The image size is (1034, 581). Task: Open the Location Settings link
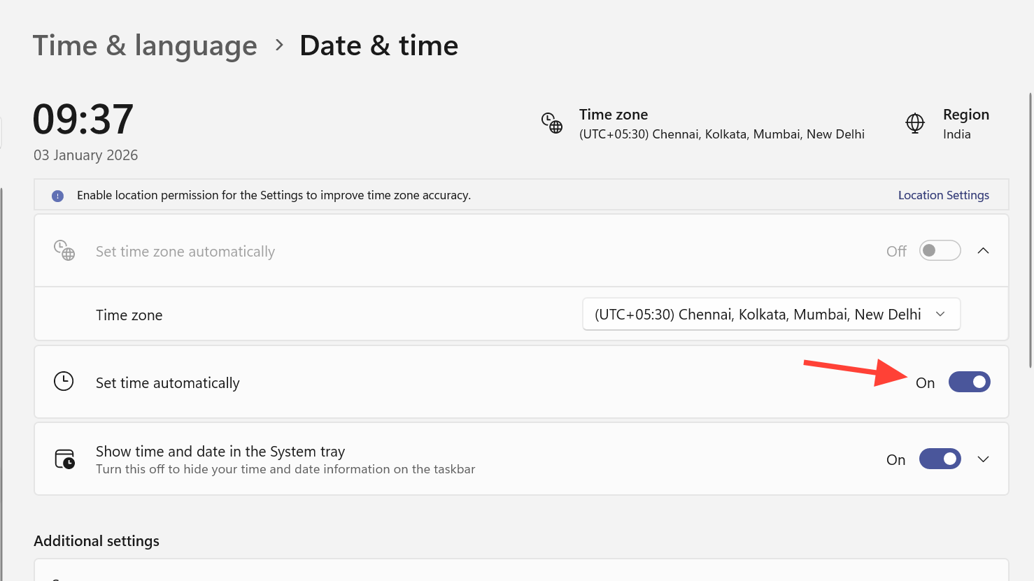point(943,195)
